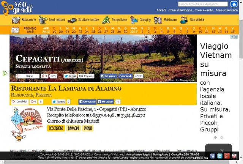Click the restaurant's Google +1 button
The height and width of the screenshot is (164, 243).
click(x=33, y=101)
